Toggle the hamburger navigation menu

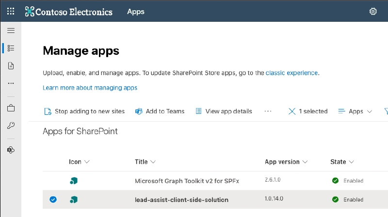click(11, 31)
